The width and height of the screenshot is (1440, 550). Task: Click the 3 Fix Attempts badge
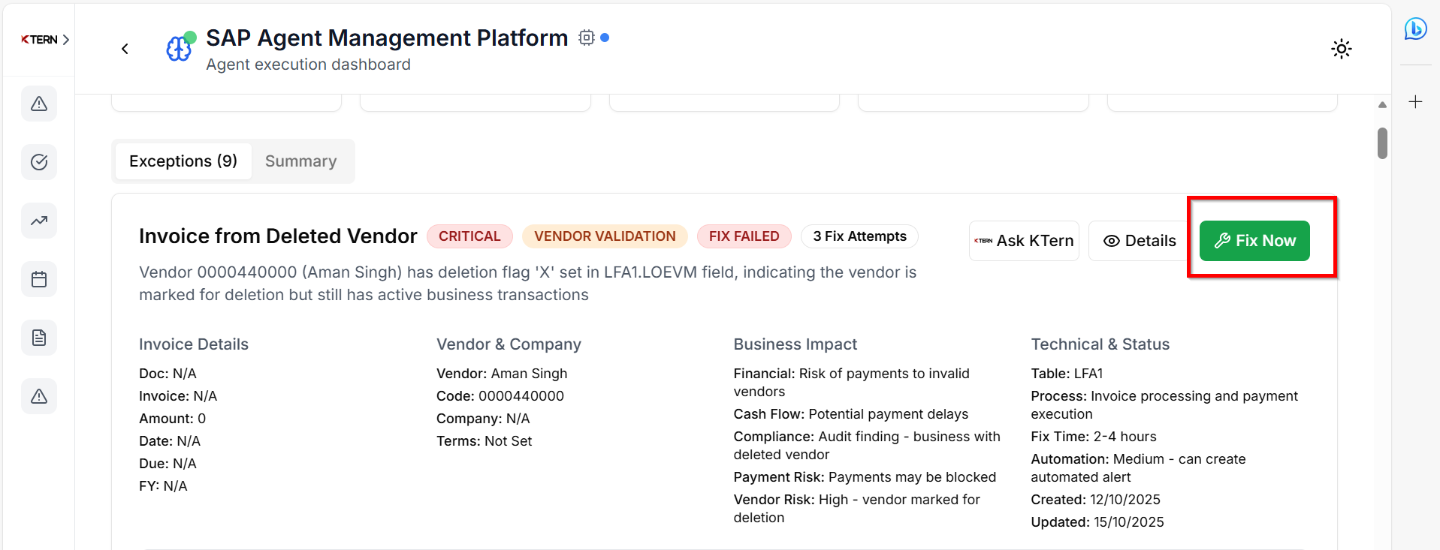[859, 236]
